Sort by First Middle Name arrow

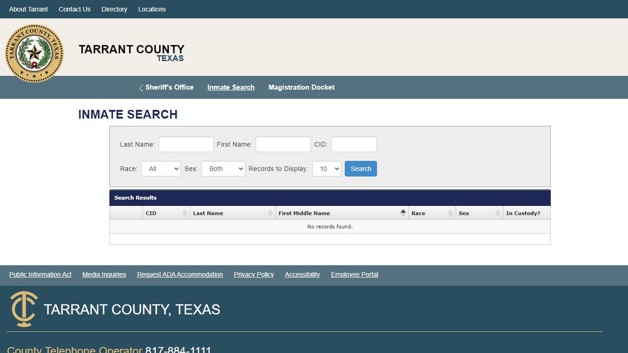[x=403, y=213]
